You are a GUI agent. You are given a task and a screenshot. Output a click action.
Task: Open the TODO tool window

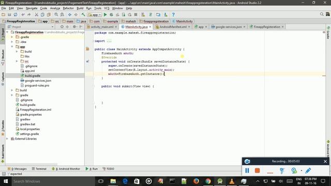[108, 169]
